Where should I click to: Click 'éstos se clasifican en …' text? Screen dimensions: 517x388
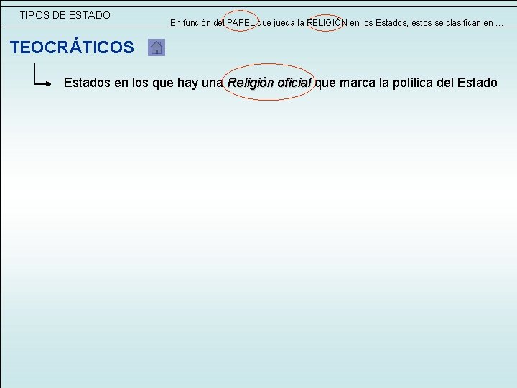pos(457,23)
